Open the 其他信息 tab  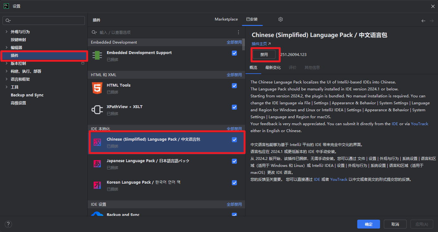312,67
